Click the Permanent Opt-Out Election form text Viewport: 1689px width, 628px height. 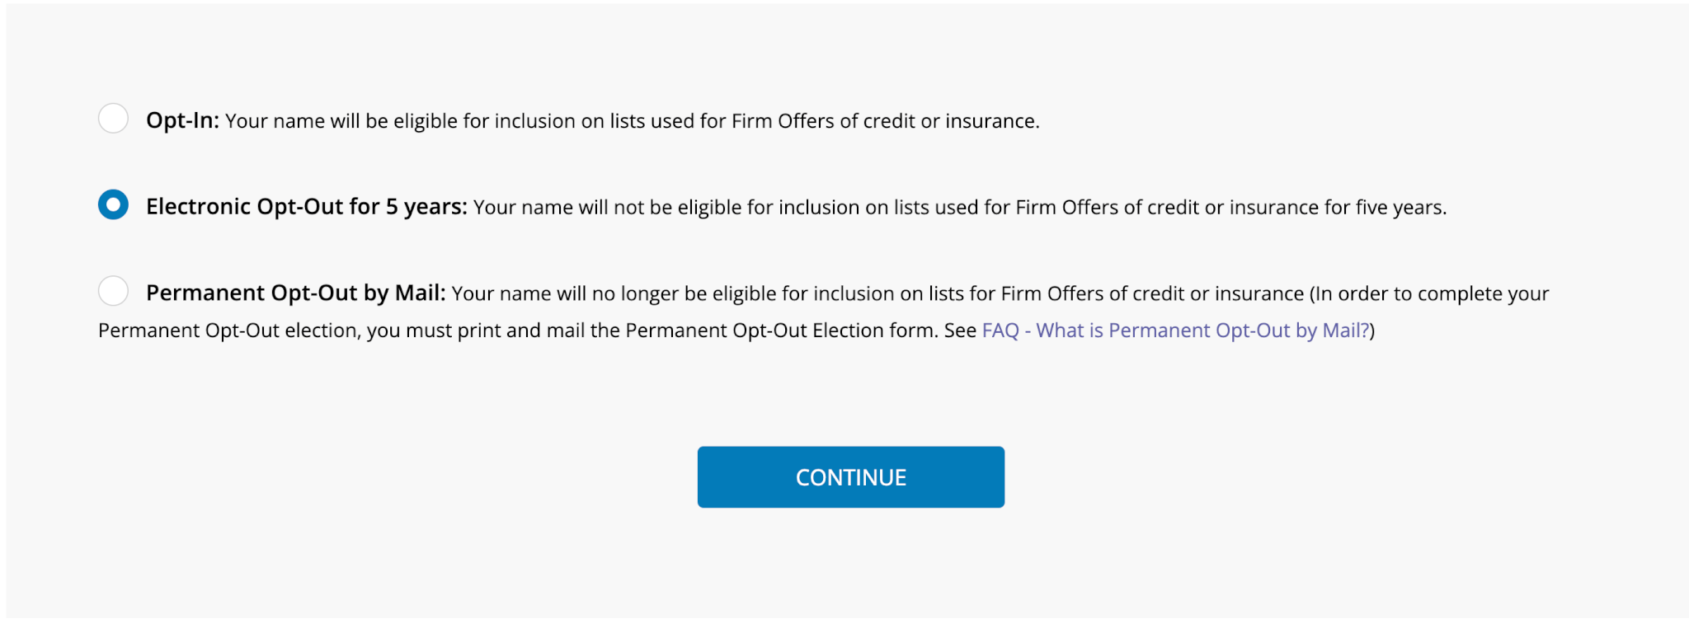779,330
